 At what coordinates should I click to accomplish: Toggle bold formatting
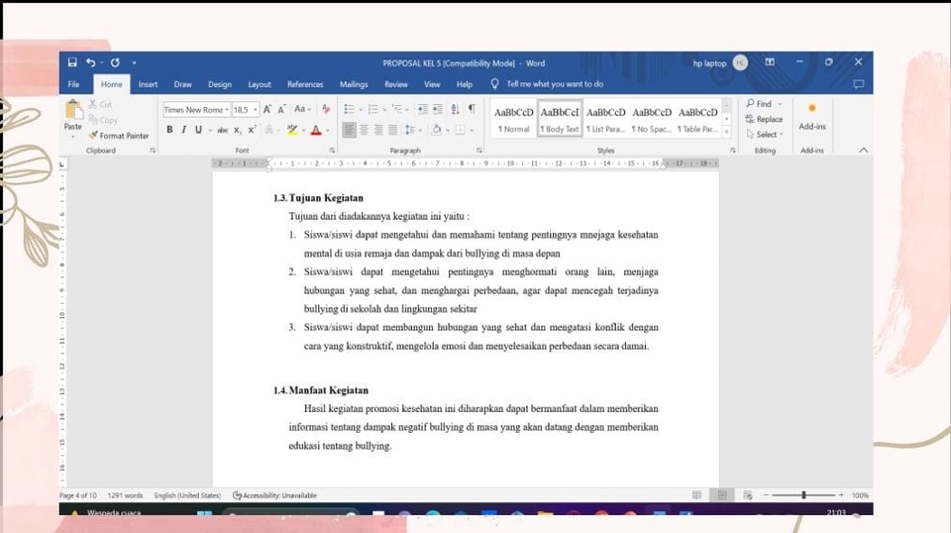[x=169, y=130]
